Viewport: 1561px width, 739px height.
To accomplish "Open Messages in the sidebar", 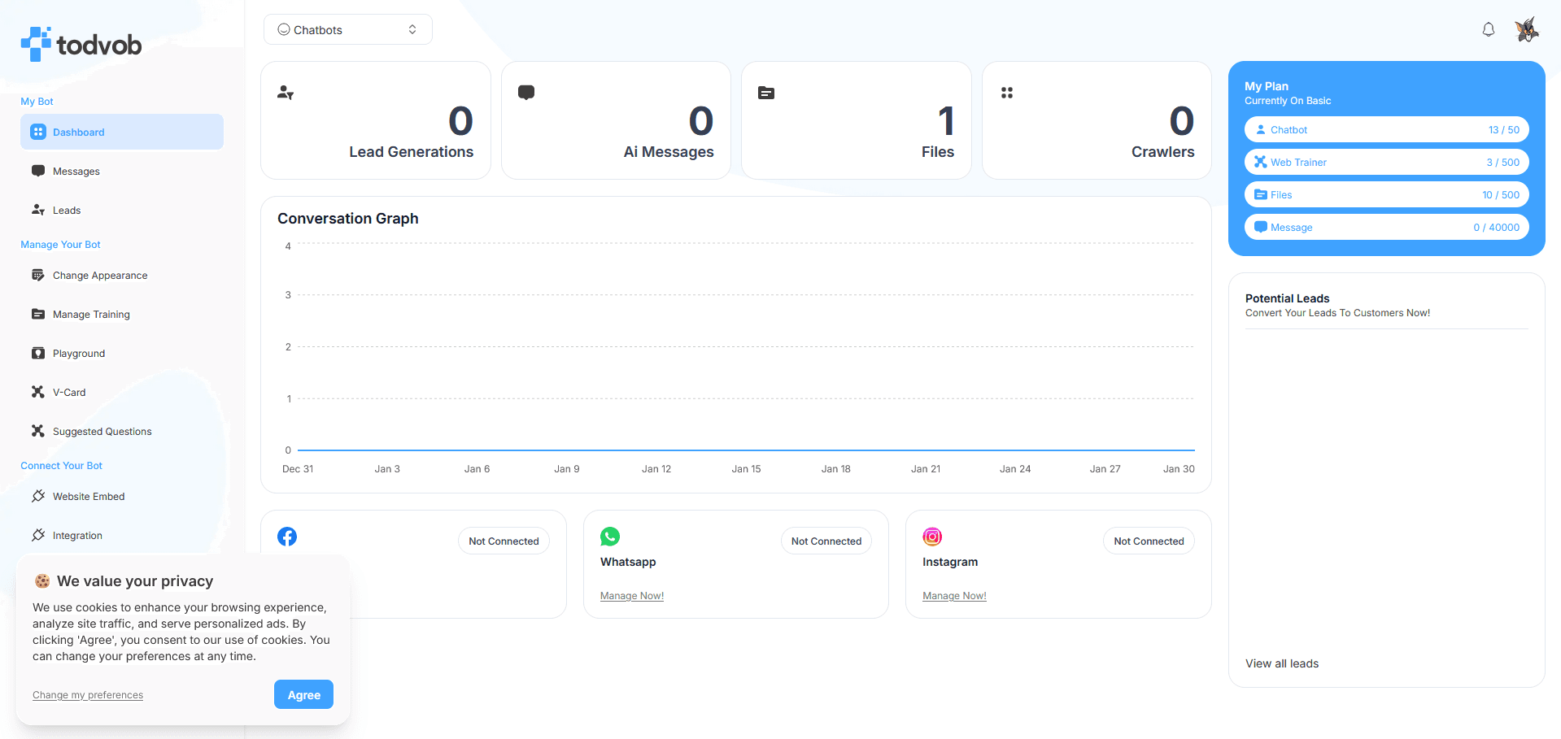I will (76, 172).
